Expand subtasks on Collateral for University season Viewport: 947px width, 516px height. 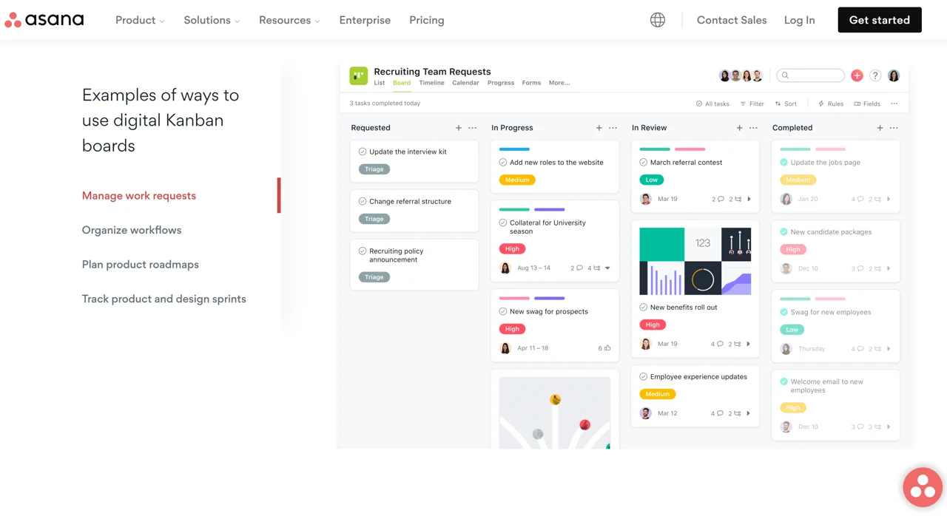pyautogui.click(x=607, y=268)
